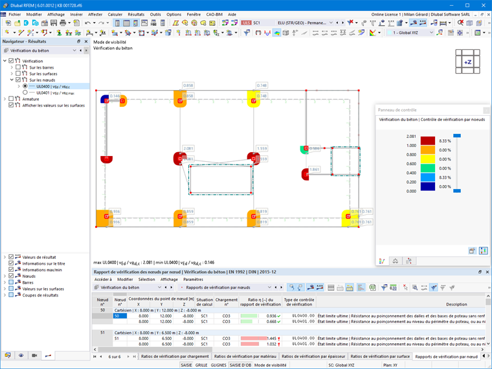The width and height of the screenshot is (492, 369).
Task: Click the Print icon in the toolbar
Action: (63, 23)
